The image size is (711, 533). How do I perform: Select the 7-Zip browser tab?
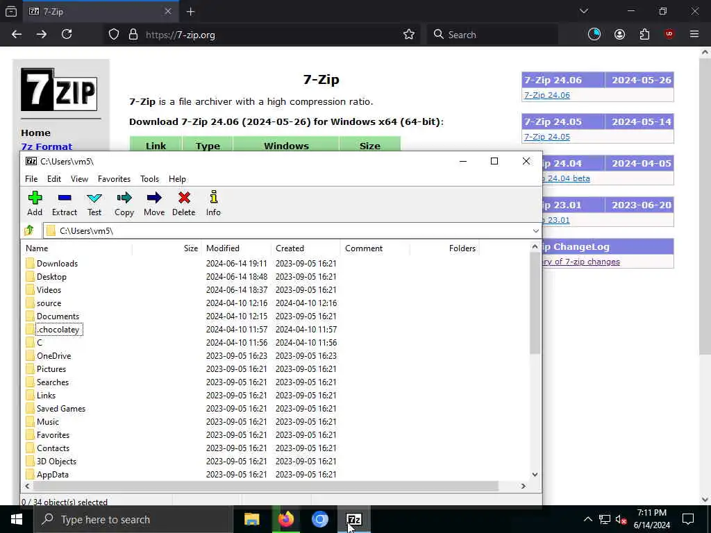[x=100, y=12]
